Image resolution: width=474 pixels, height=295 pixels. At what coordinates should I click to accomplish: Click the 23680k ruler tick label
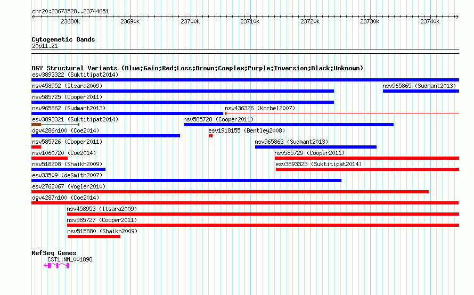[x=70, y=21]
